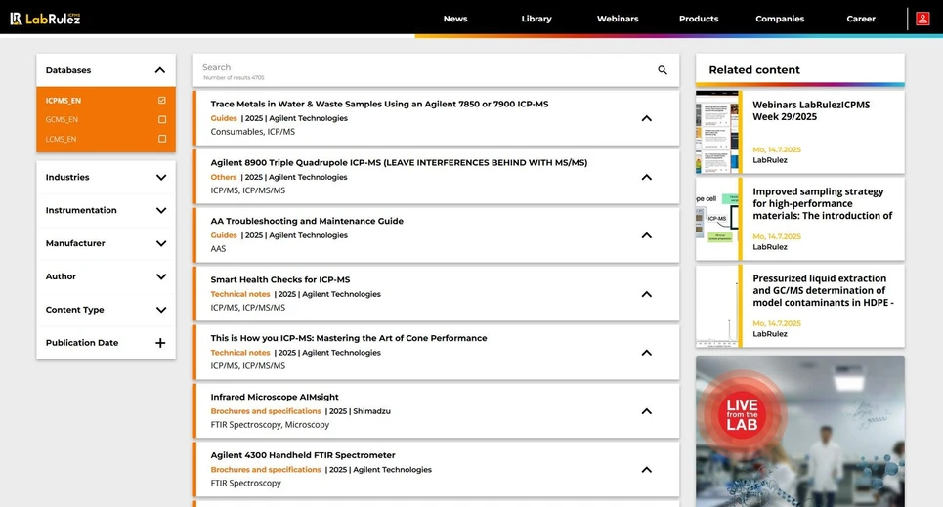The width and height of the screenshot is (943, 507).
Task: Check the LCMS_EN database checkbox
Action: tap(162, 139)
